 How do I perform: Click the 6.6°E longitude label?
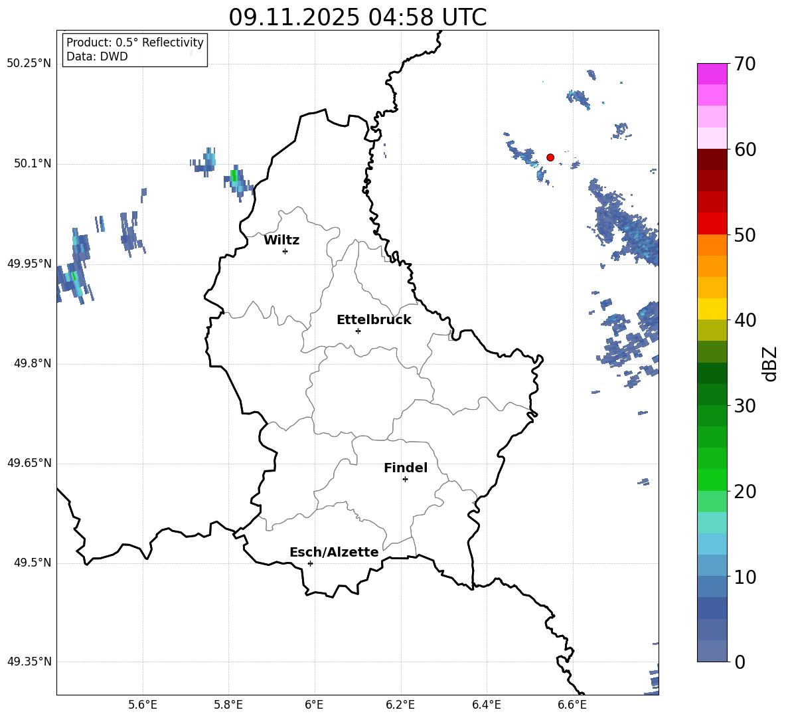pyautogui.click(x=572, y=705)
